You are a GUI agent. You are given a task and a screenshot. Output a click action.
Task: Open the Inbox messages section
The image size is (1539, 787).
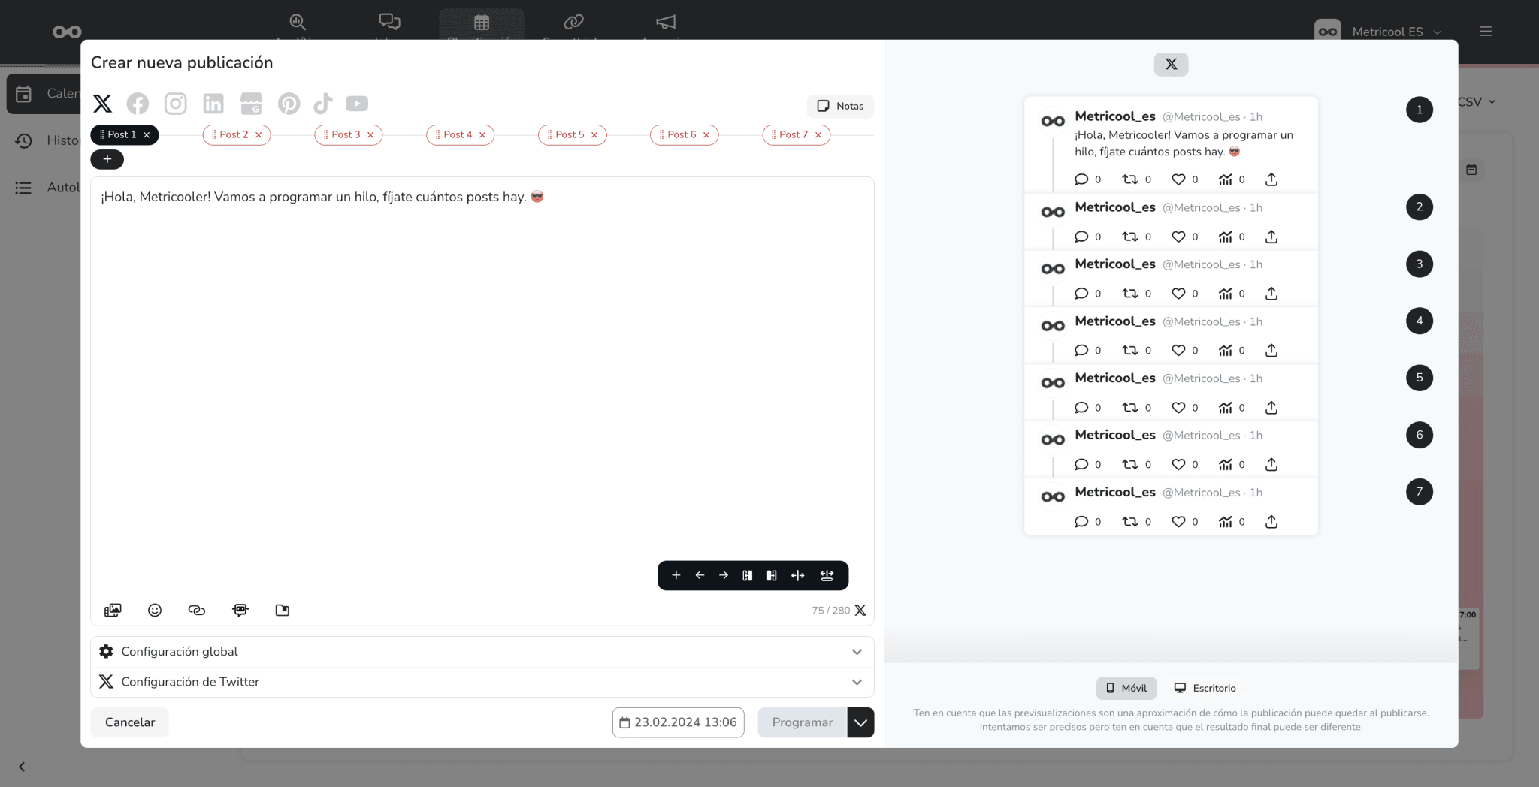389,23
